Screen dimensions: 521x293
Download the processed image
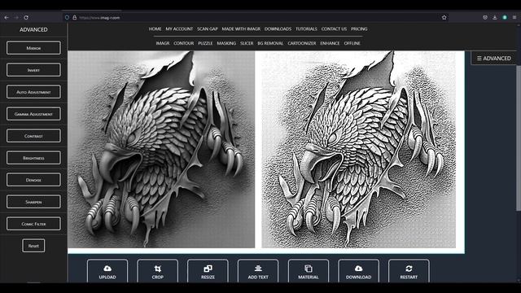coord(358,271)
